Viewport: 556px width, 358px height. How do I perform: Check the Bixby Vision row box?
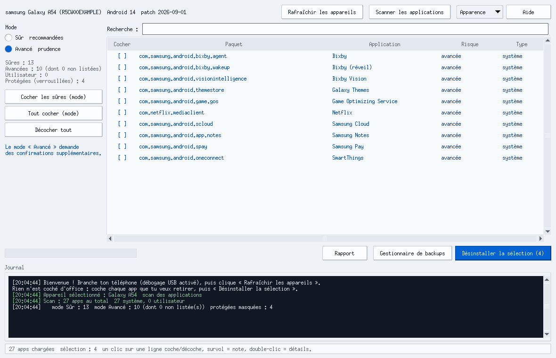(123, 79)
